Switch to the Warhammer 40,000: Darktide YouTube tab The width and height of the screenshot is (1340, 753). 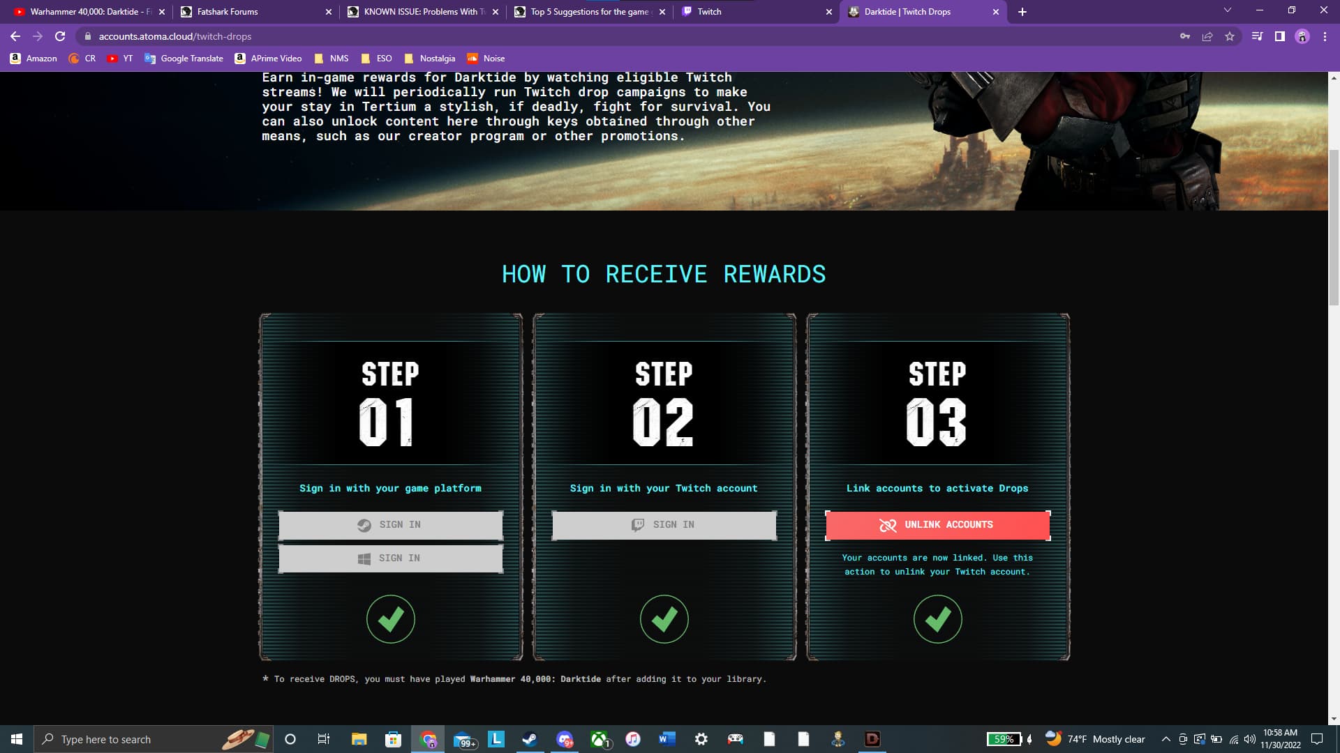(87, 12)
